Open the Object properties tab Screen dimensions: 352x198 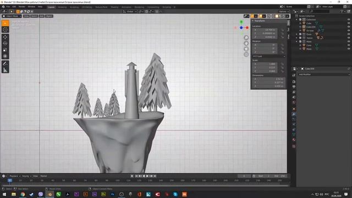pyautogui.click(x=294, y=109)
